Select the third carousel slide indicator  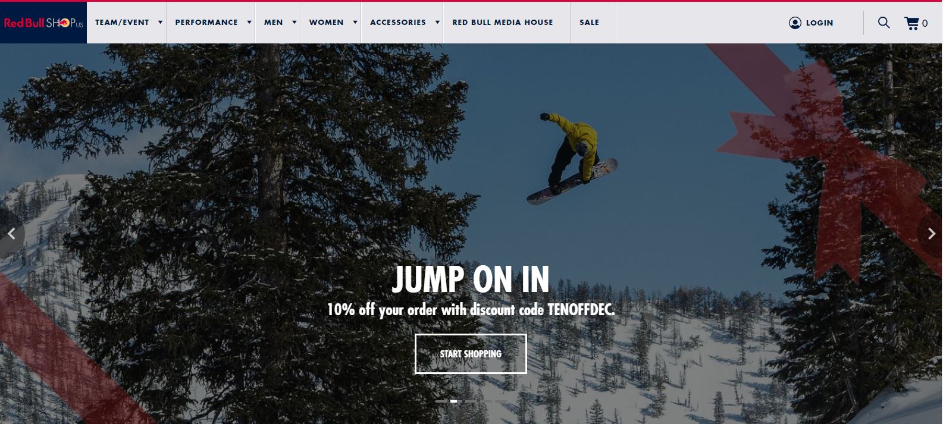point(470,401)
